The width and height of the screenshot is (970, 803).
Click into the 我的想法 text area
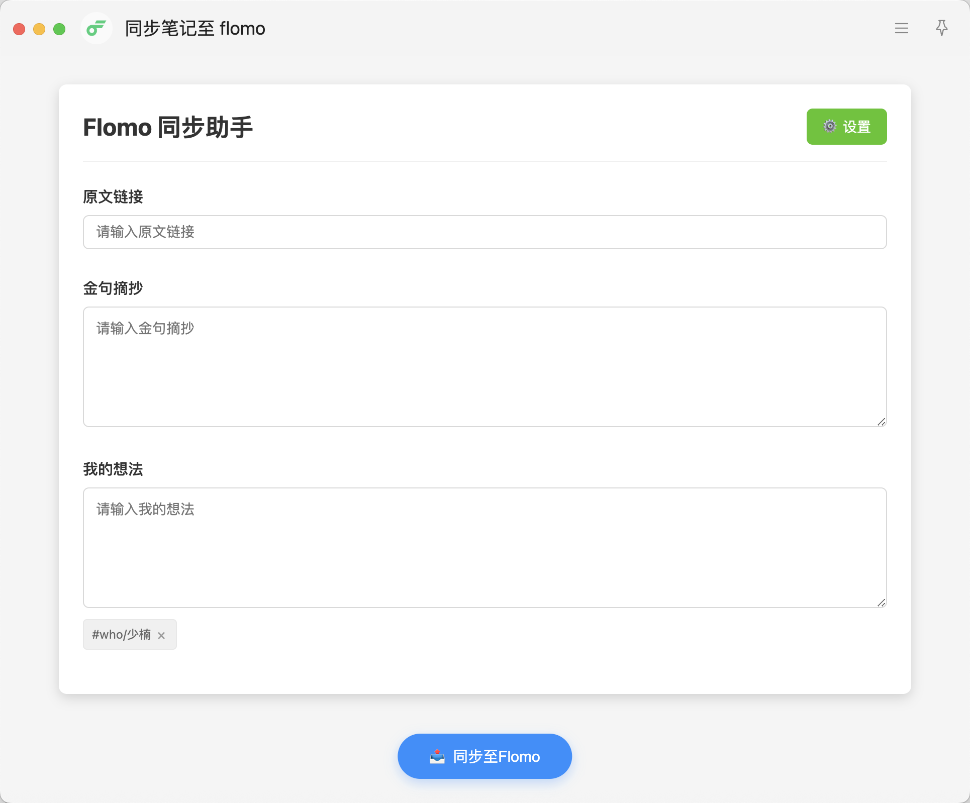pos(484,548)
